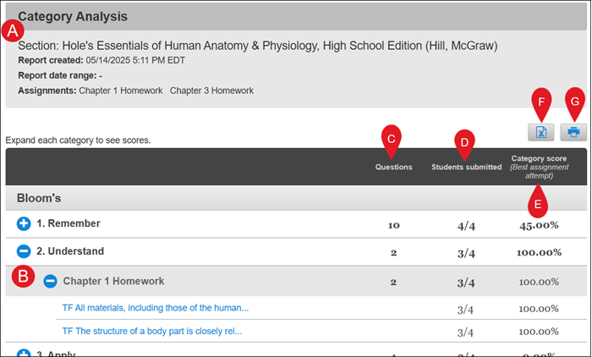Click the Export to Excel icon
Screen dimensions: 592x357
pos(540,132)
